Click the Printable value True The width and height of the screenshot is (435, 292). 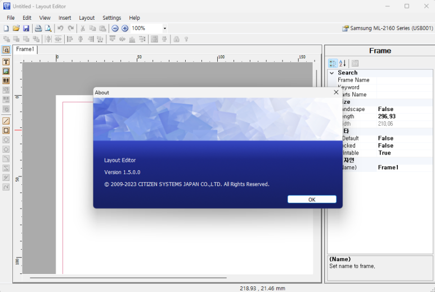pos(384,153)
